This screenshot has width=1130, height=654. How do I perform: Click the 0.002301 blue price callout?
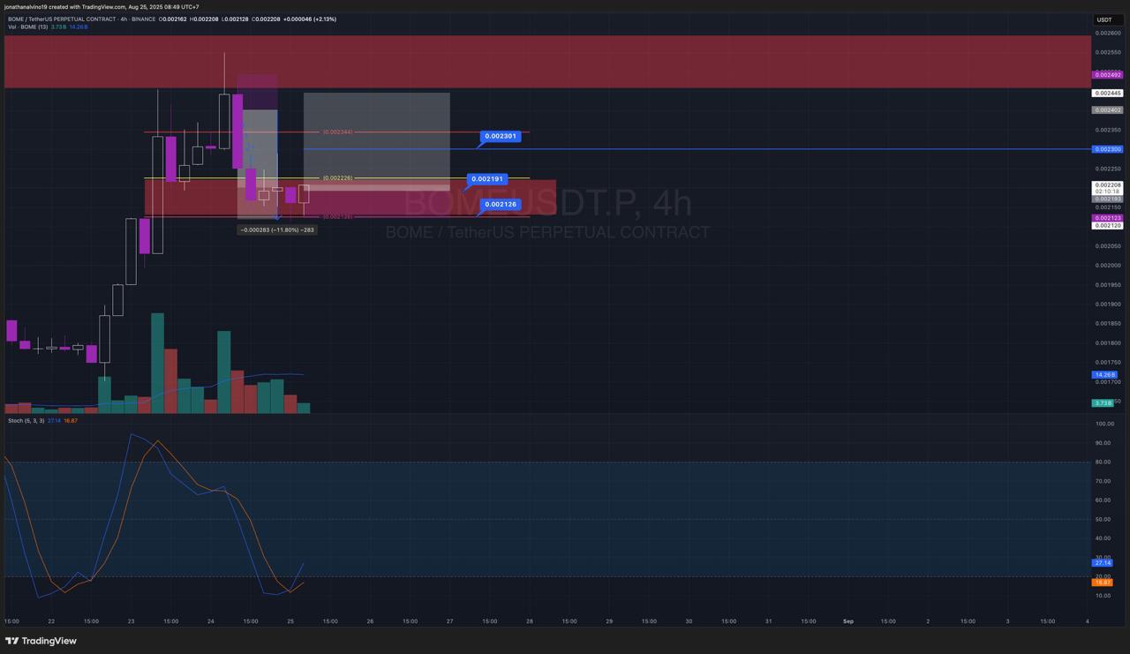pyautogui.click(x=501, y=136)
